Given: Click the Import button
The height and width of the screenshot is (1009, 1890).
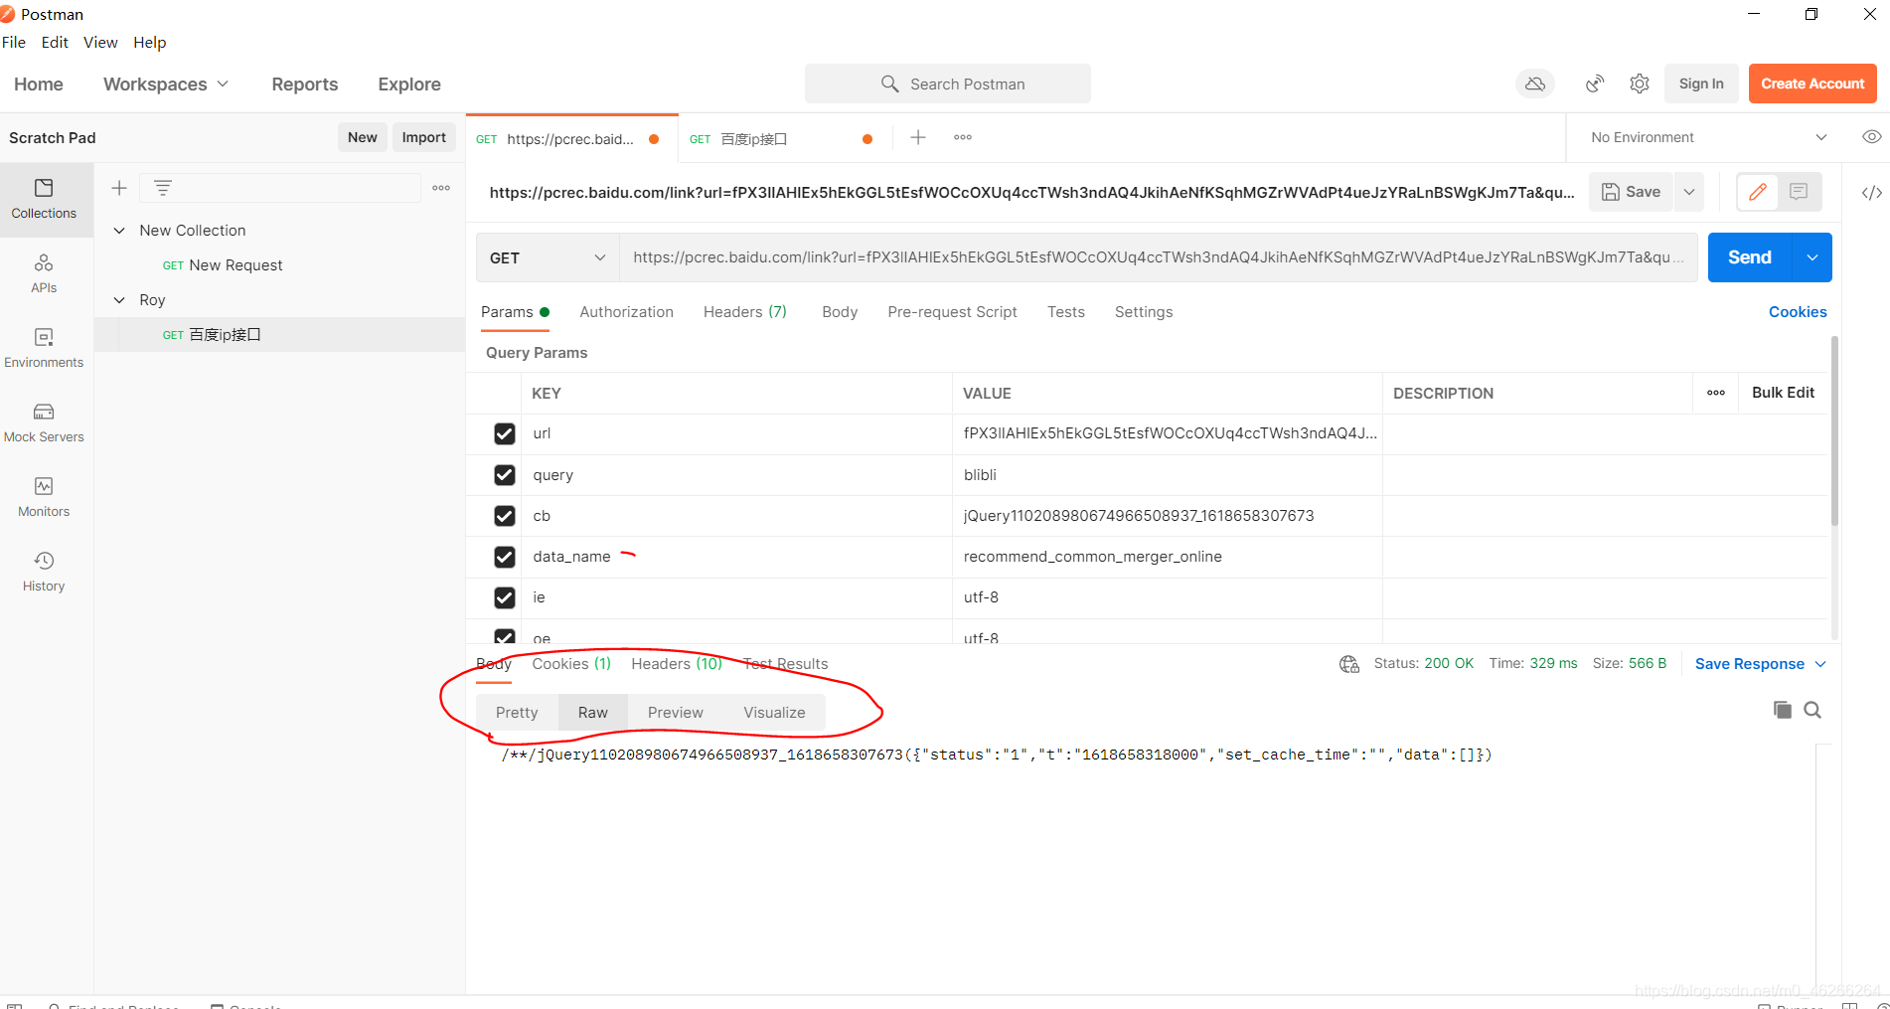Looking at the screenshot, I should tap(423, 137).
